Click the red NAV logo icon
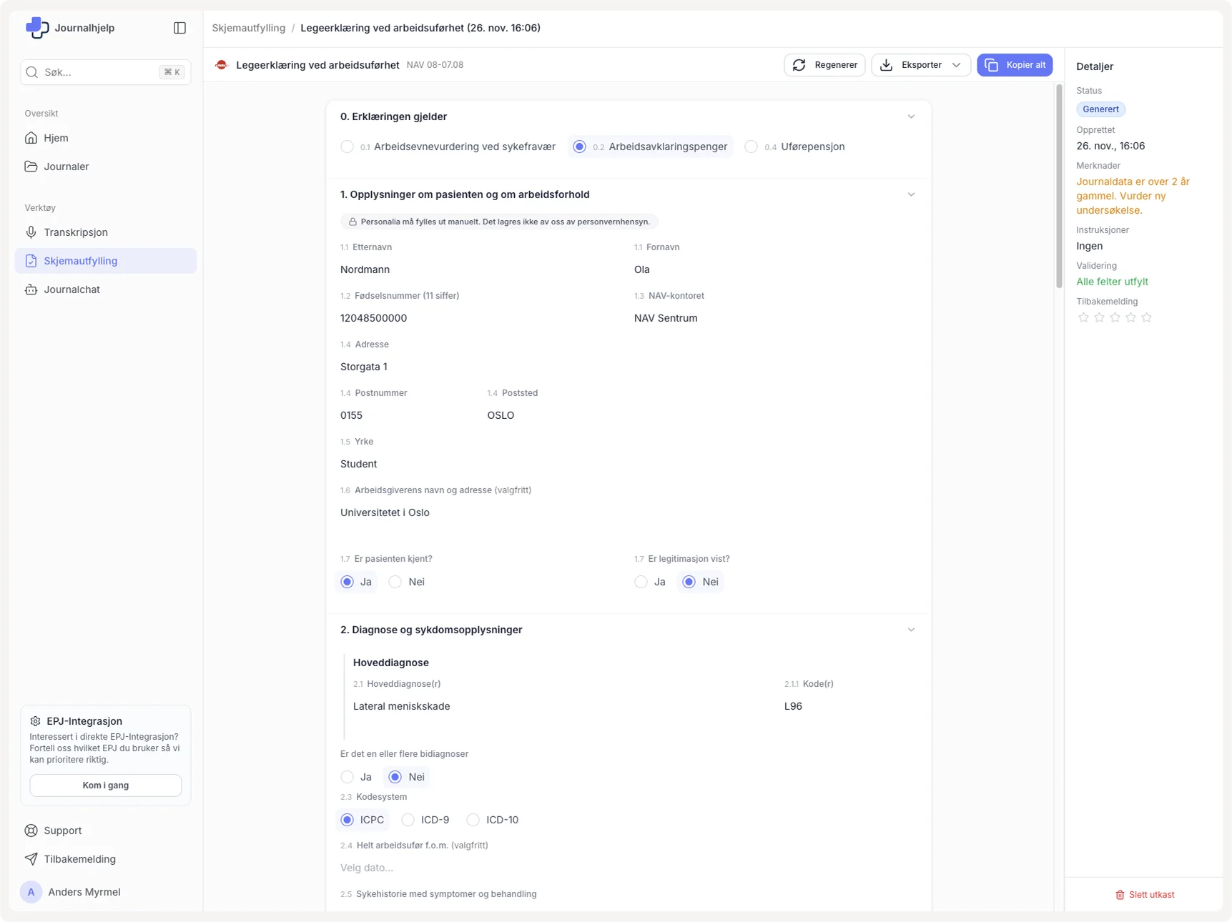Screen dimensions: 1232x922 coord(222,65)
